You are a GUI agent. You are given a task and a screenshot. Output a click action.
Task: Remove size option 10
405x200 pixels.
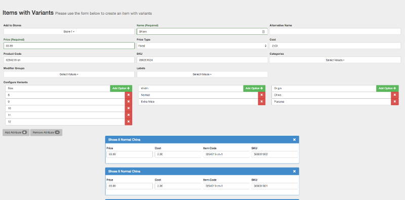pos(129,108)
